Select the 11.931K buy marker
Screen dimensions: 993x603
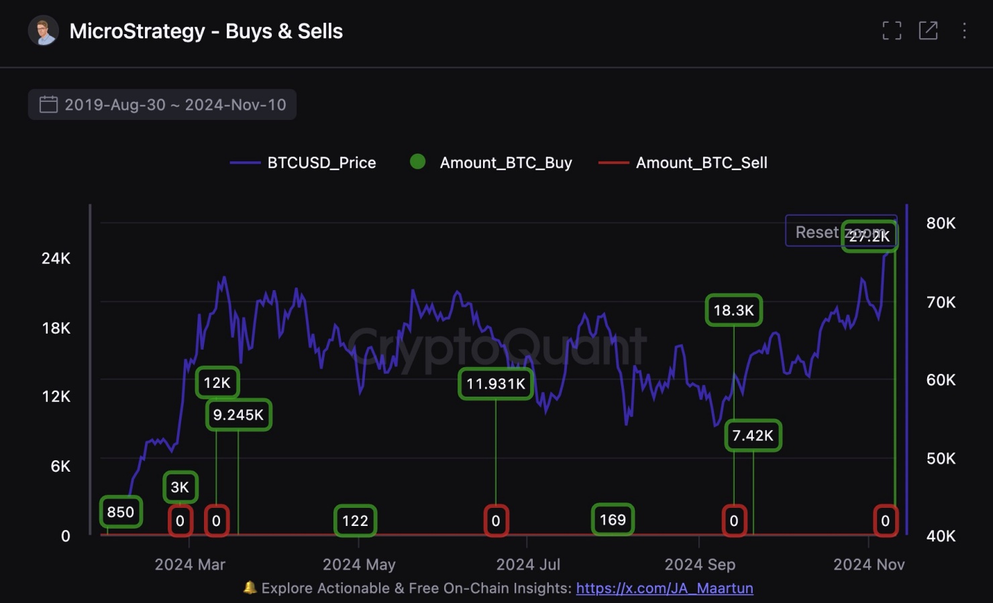click(x=496, y=384)
